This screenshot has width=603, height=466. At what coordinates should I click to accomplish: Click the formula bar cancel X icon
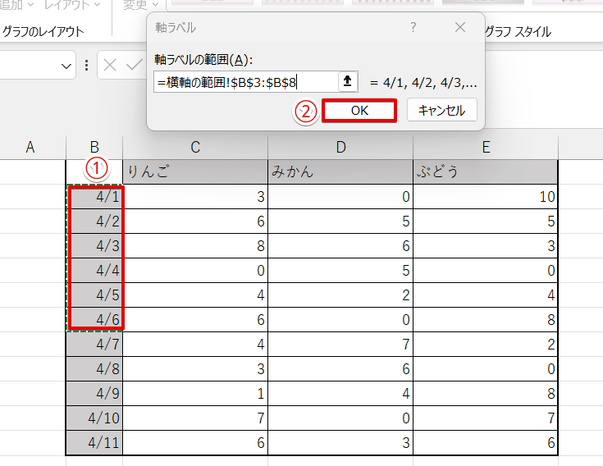coord(110,66)
